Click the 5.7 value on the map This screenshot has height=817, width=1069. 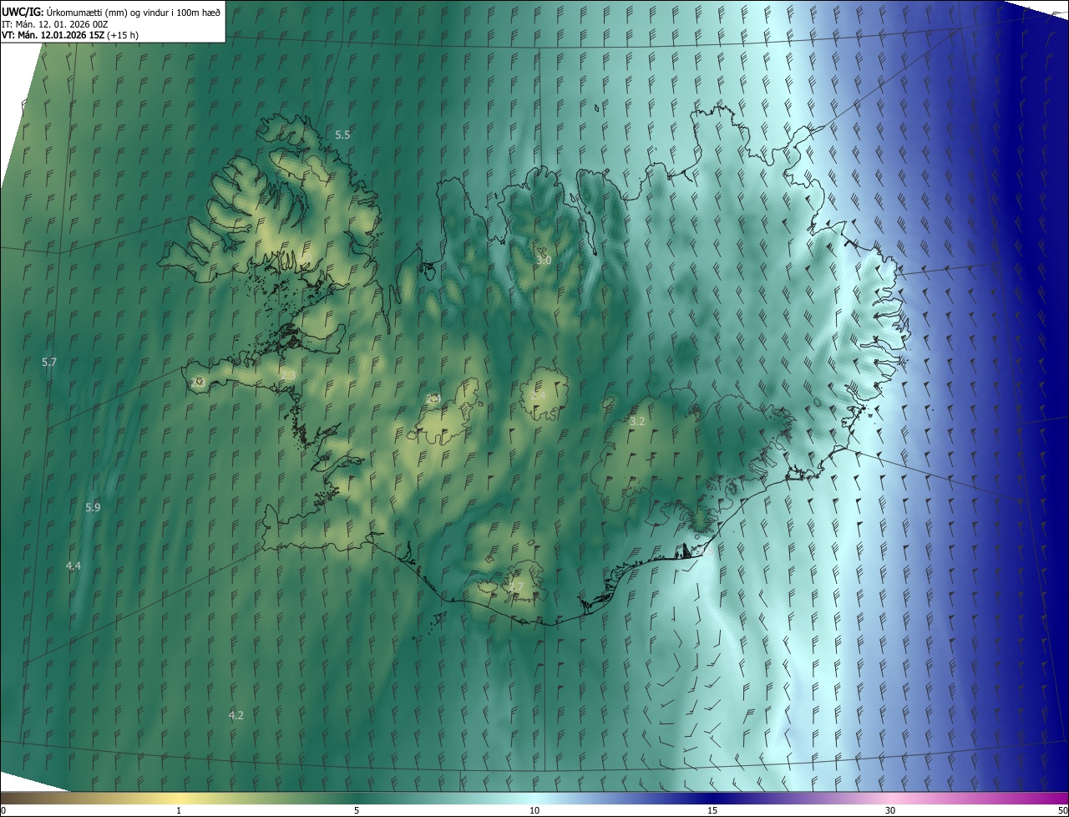49,362
